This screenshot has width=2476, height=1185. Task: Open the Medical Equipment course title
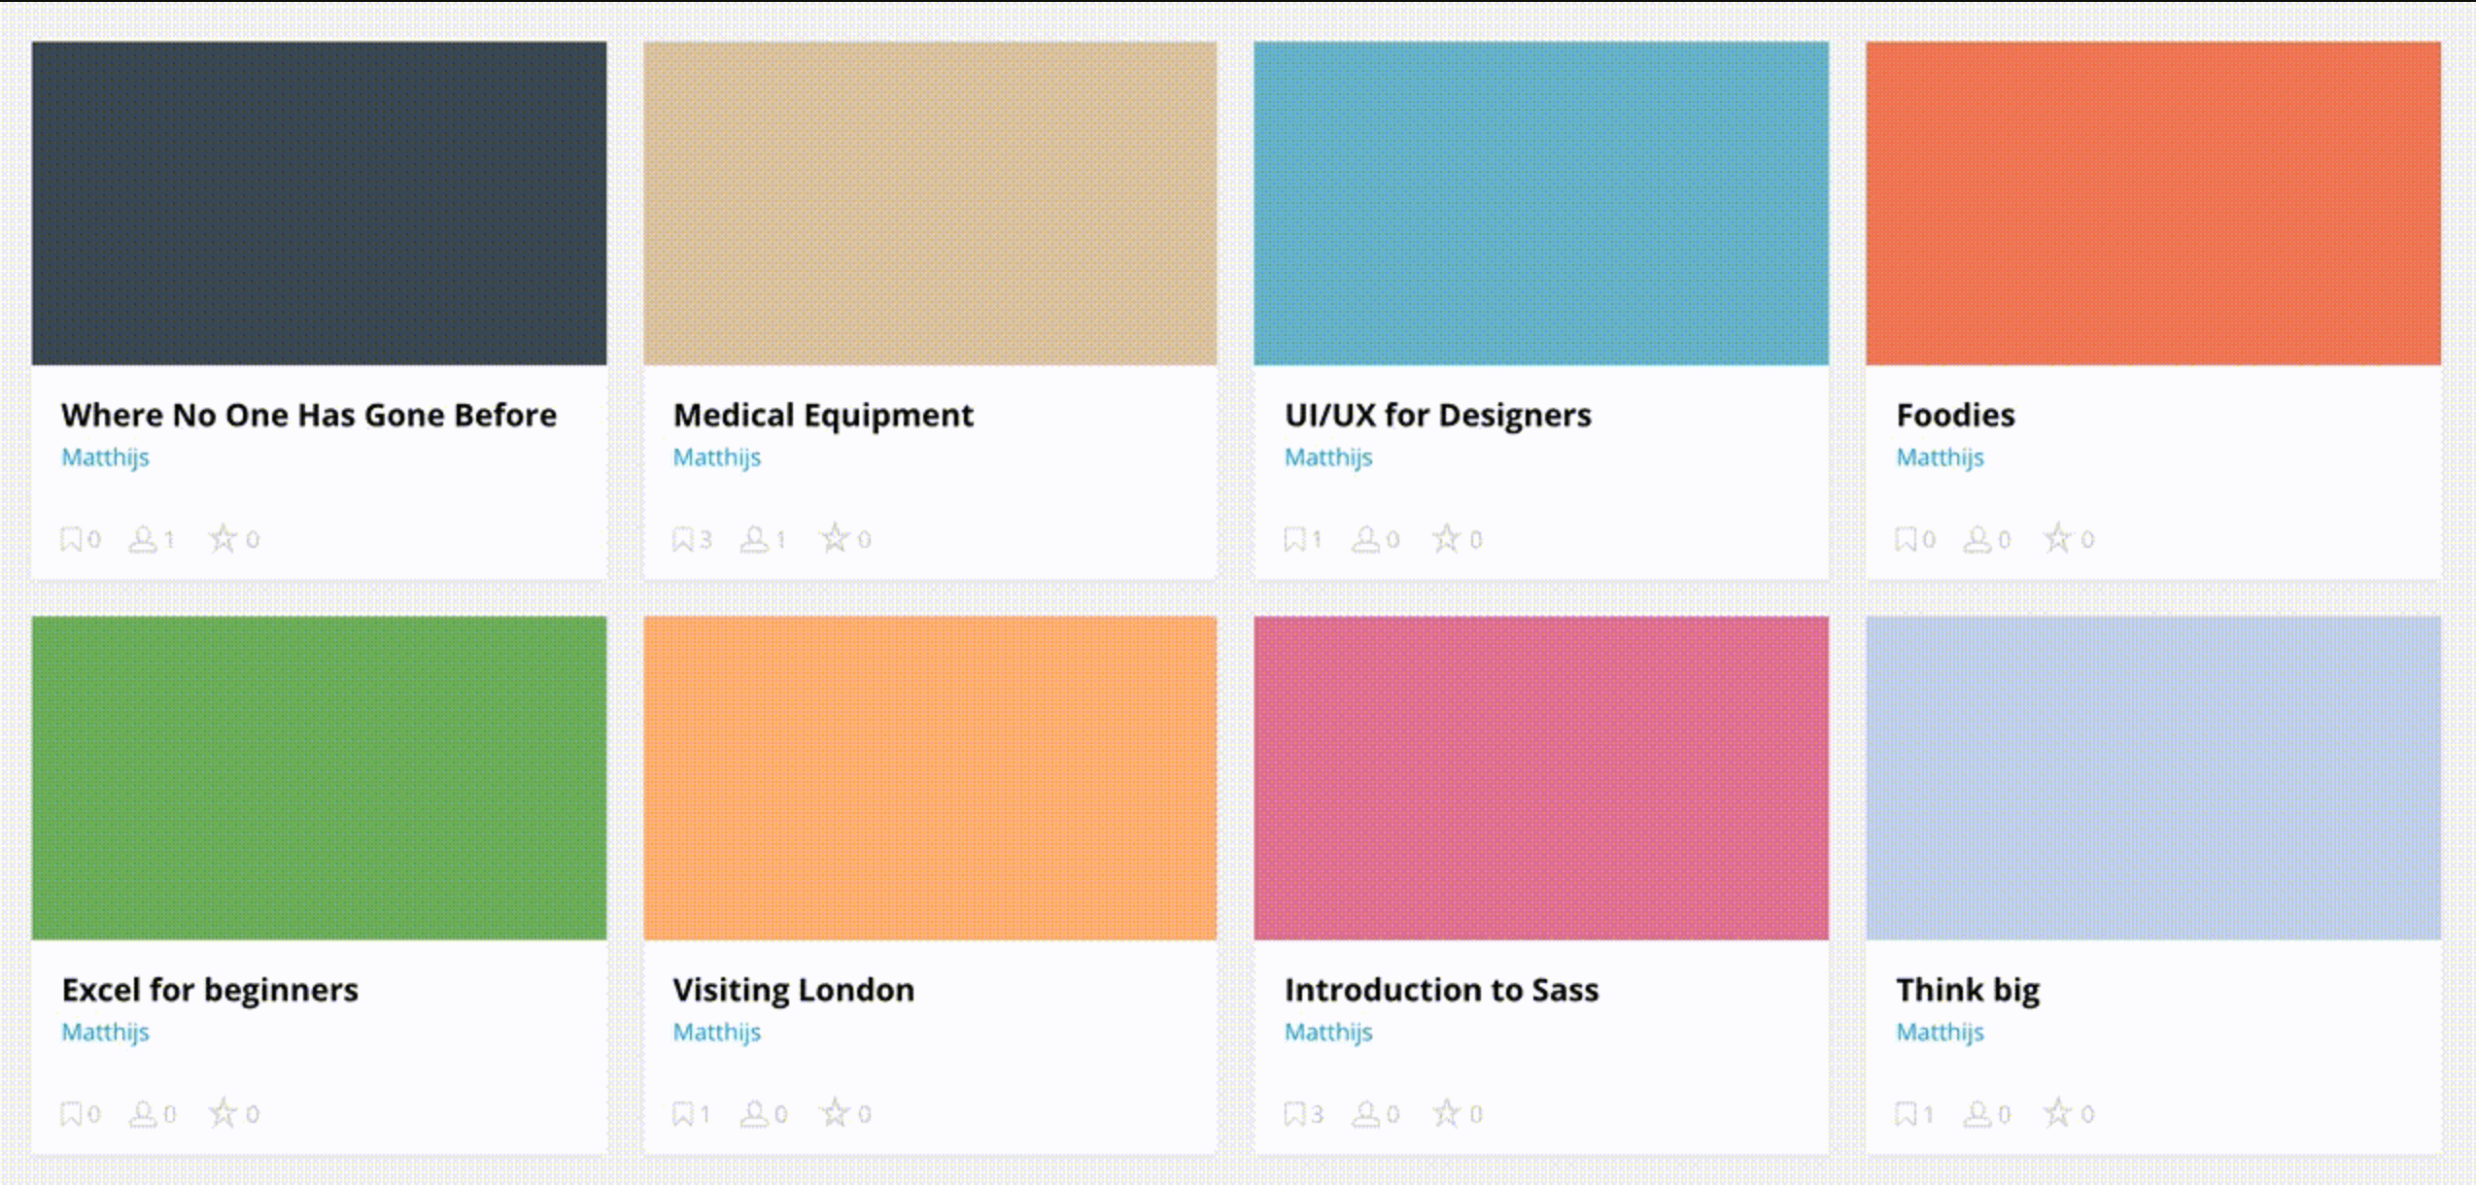[822, 415]
